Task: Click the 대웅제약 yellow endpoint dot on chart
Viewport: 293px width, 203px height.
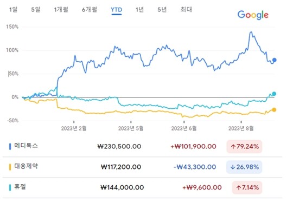Action: [274, 110]
